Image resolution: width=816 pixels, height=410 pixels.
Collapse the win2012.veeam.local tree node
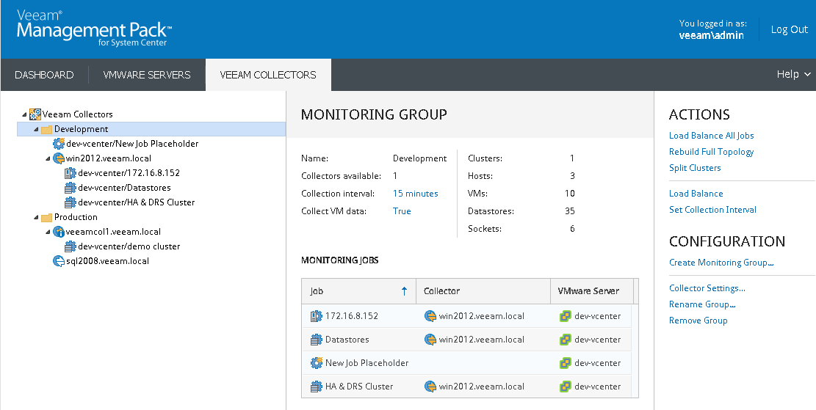click(x=48, y=159)
